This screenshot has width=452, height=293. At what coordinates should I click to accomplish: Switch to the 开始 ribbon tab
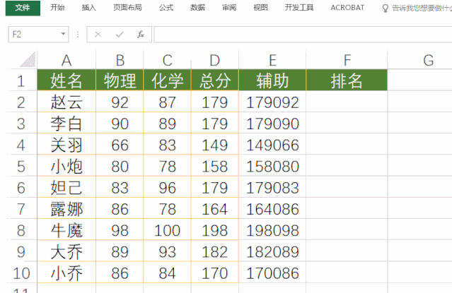pyautogui.click(x=57, y=8)
